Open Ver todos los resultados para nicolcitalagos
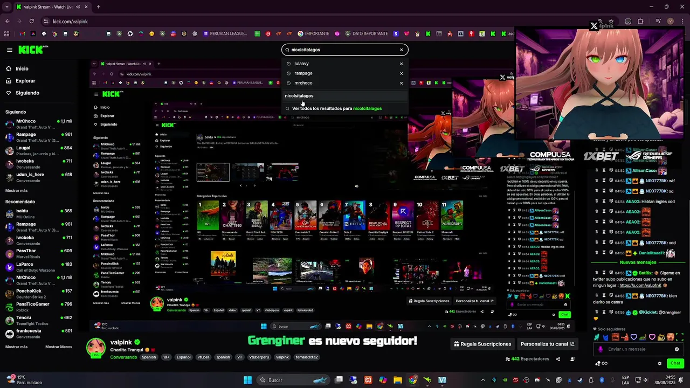 pyautogui.click(x=345, y=108)
